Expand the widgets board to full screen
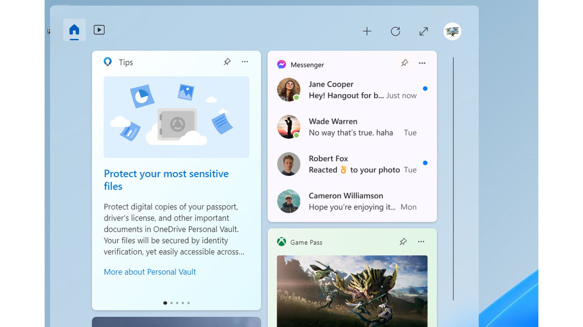The image size is (583, 327). tap(423, 31)
